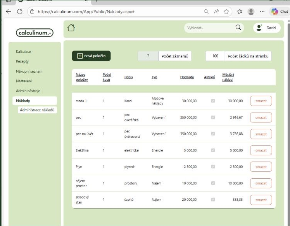
Task: Open Admin nástroje in the sidebar
Action: [28, 91]
